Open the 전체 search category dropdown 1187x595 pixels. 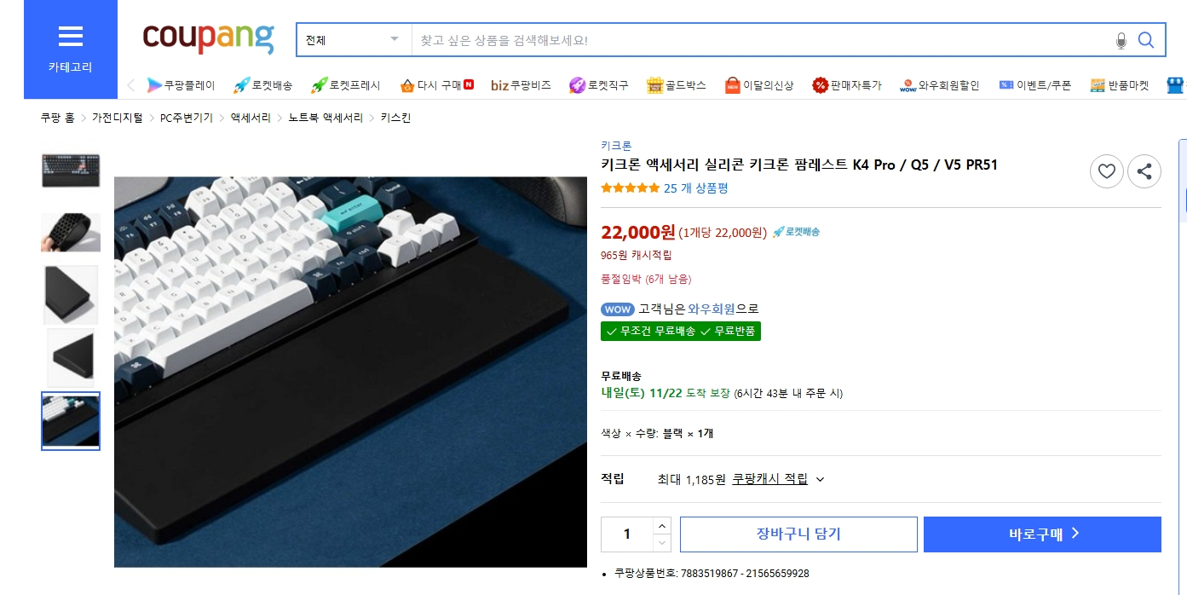pyautogui.click(x=353, y=40)
